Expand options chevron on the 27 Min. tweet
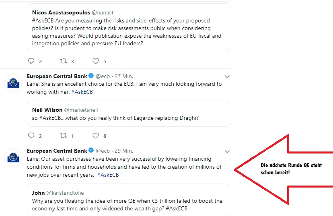This screenshot has height=216, width=333. (x=227, y=77)
